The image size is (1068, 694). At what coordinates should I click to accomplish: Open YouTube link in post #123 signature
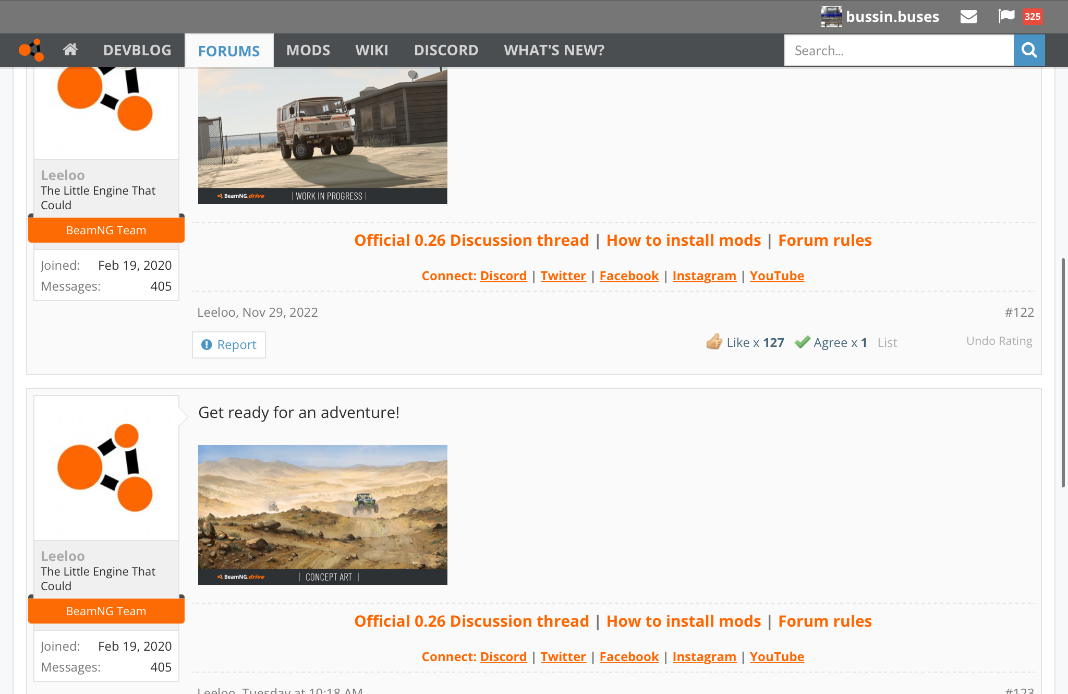[x=777, y=656]
